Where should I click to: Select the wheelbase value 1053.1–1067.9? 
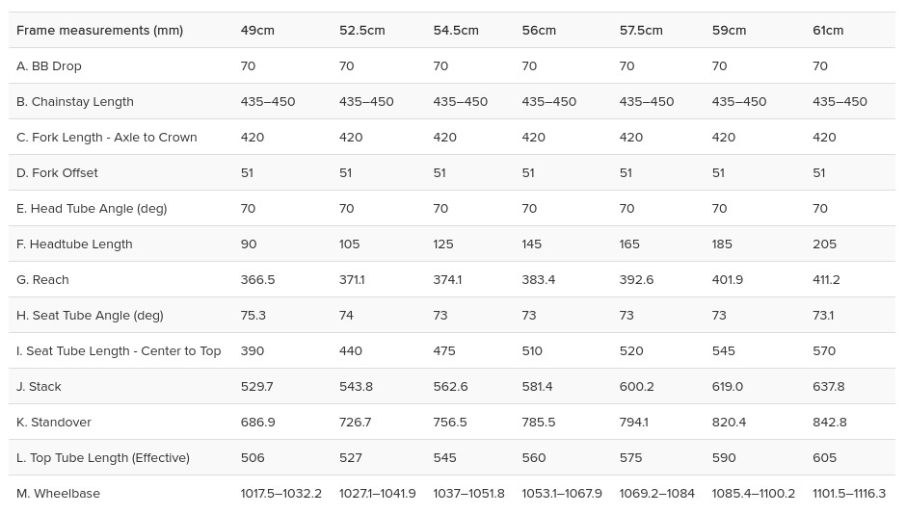pyautogui.click(x=562, y=493)
